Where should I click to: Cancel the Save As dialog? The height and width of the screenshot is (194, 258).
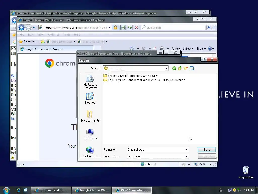click(x=207, y=156)
